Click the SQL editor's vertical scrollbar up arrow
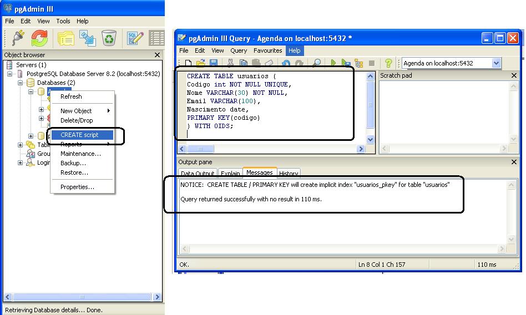Image resolution: width=526 pixels, height=315 pixels. click(x=370, y=76)
